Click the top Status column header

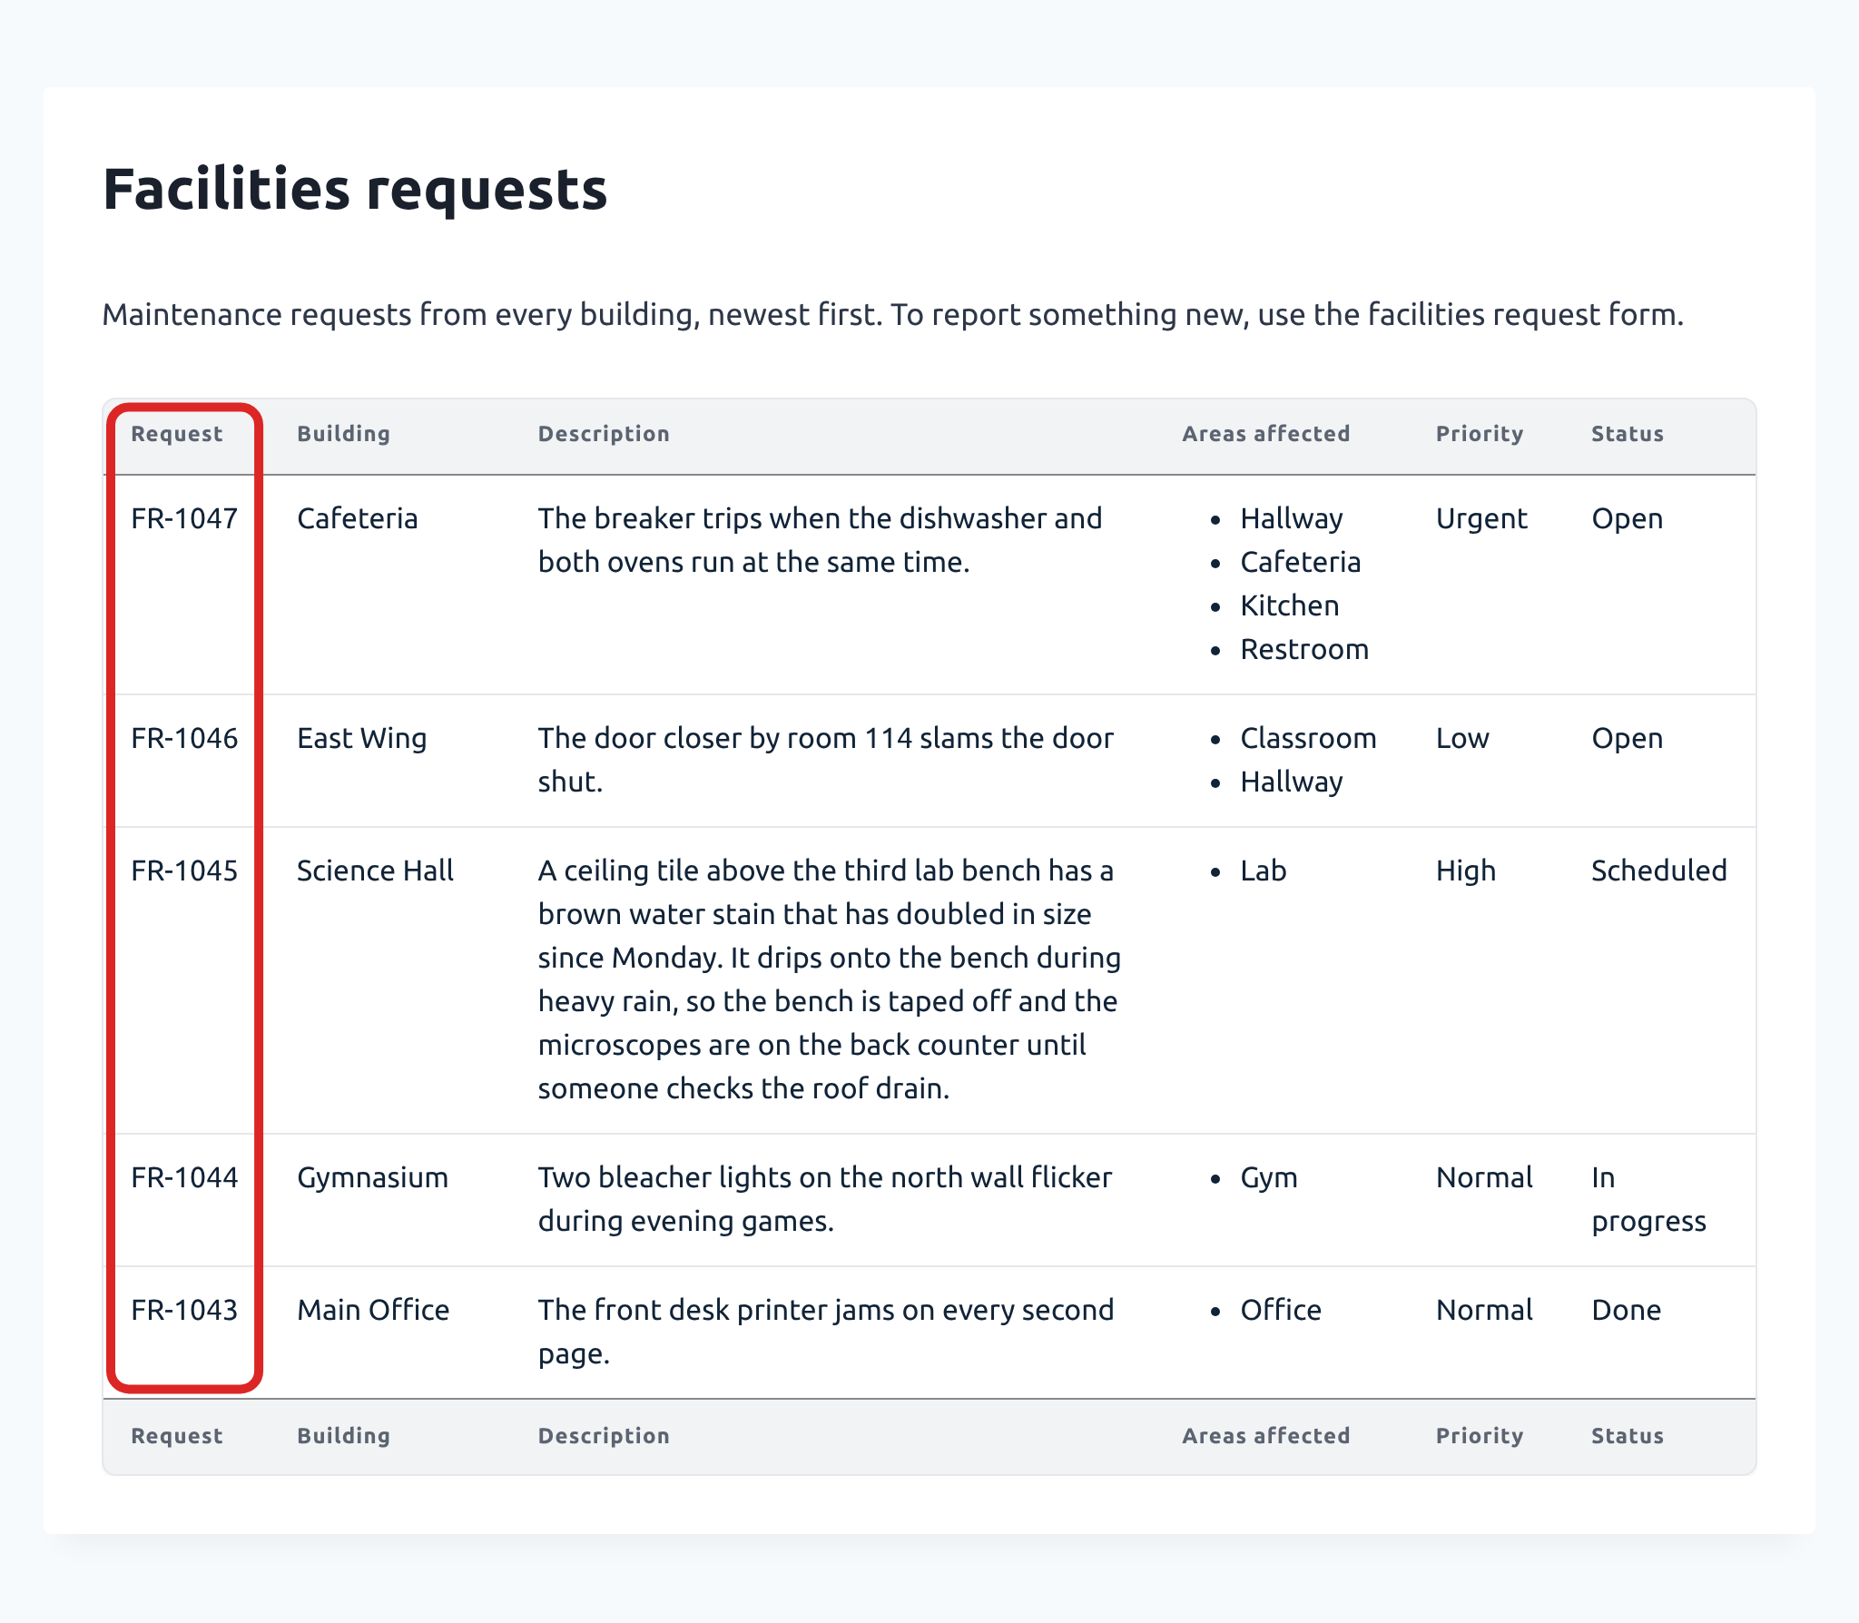click(1628, 434)
